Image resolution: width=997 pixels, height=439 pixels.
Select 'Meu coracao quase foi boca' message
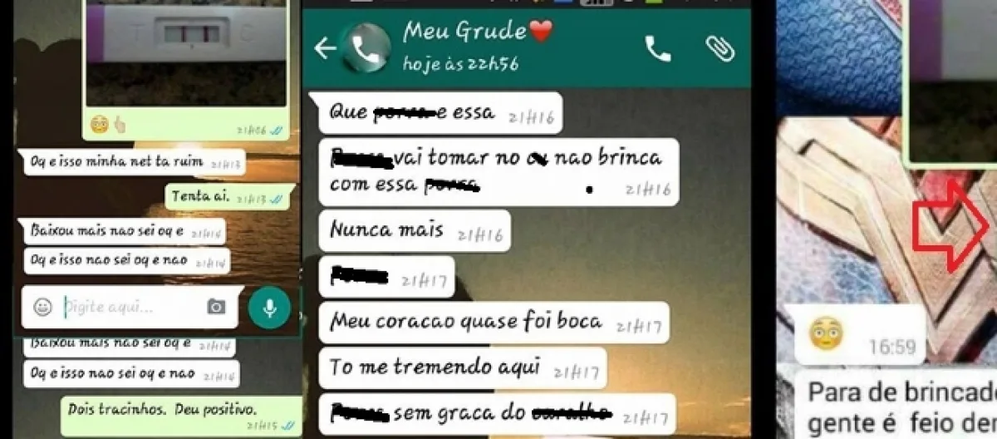coord(494,323)
